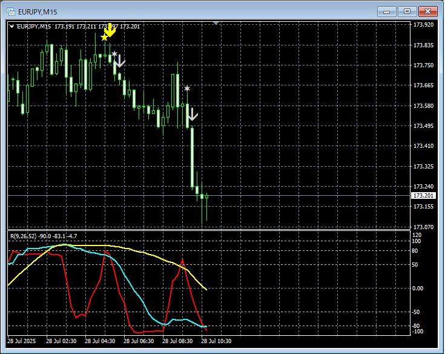Click the yellow down arrow signal

[x=110, y=30]
